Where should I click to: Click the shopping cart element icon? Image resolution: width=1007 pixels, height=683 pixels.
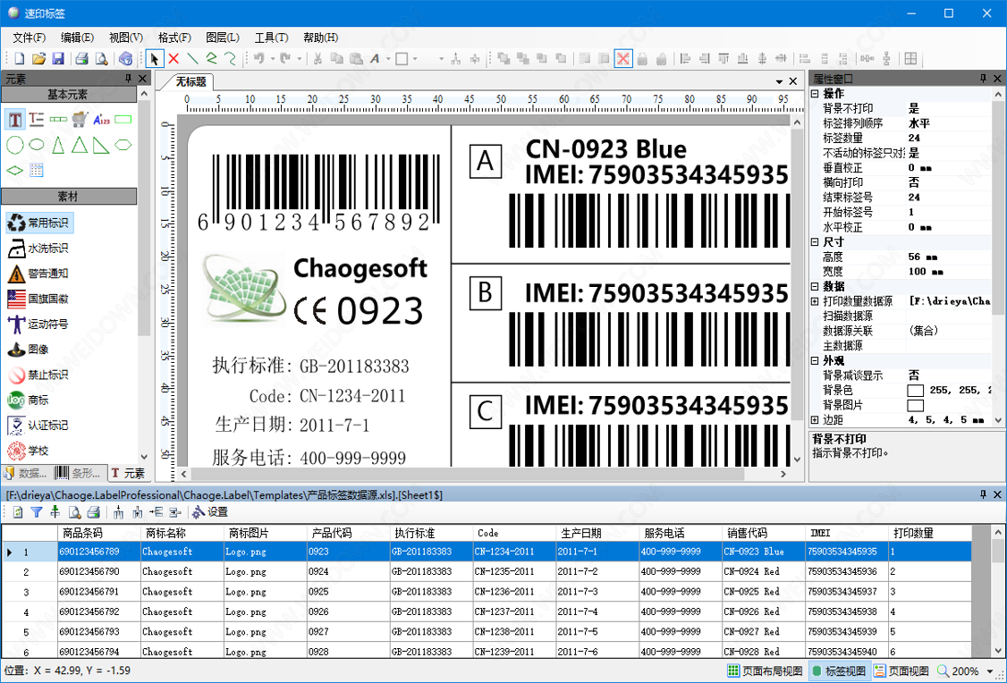coord(80,119)
